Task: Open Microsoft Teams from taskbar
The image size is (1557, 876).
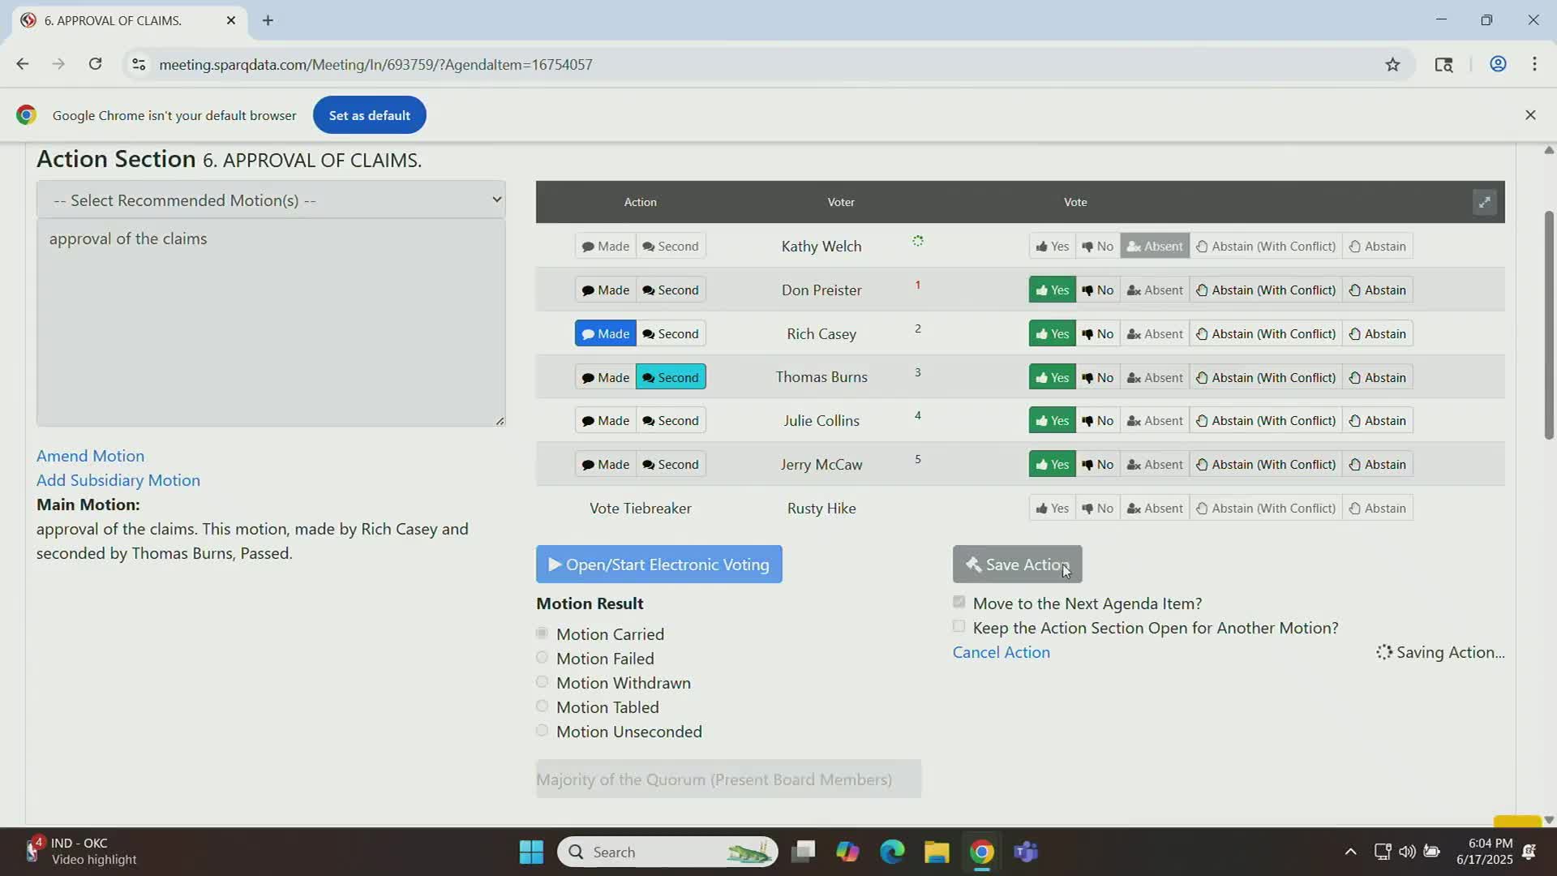Action: tap(1026, 852)
